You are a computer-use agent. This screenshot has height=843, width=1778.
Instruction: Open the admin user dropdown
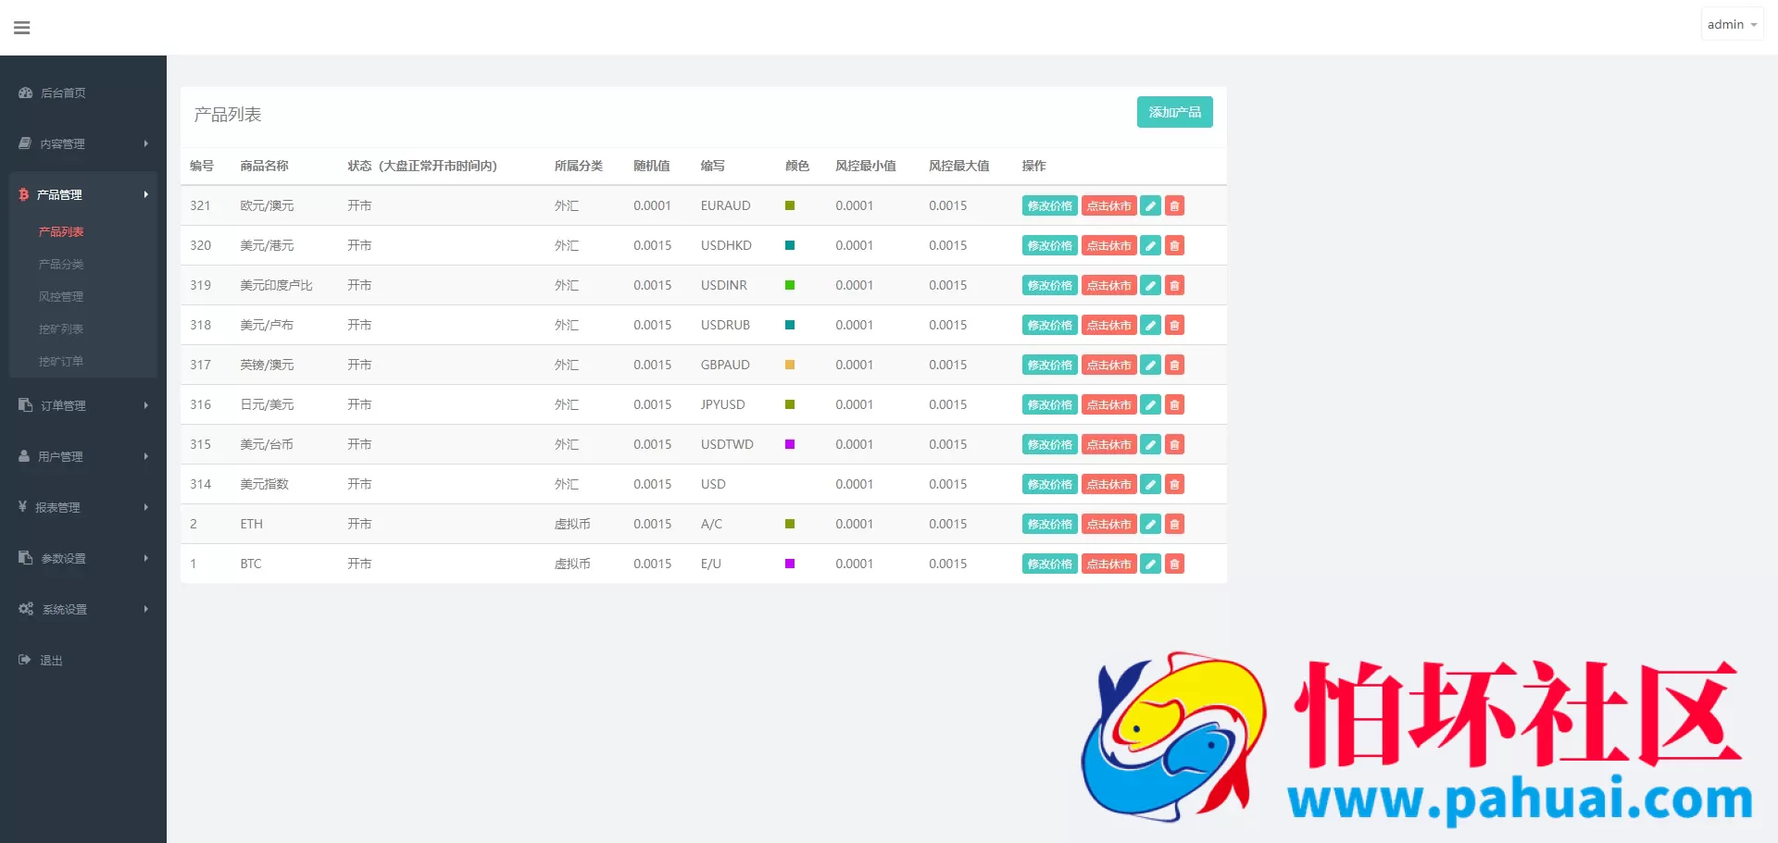(1731, 25)
